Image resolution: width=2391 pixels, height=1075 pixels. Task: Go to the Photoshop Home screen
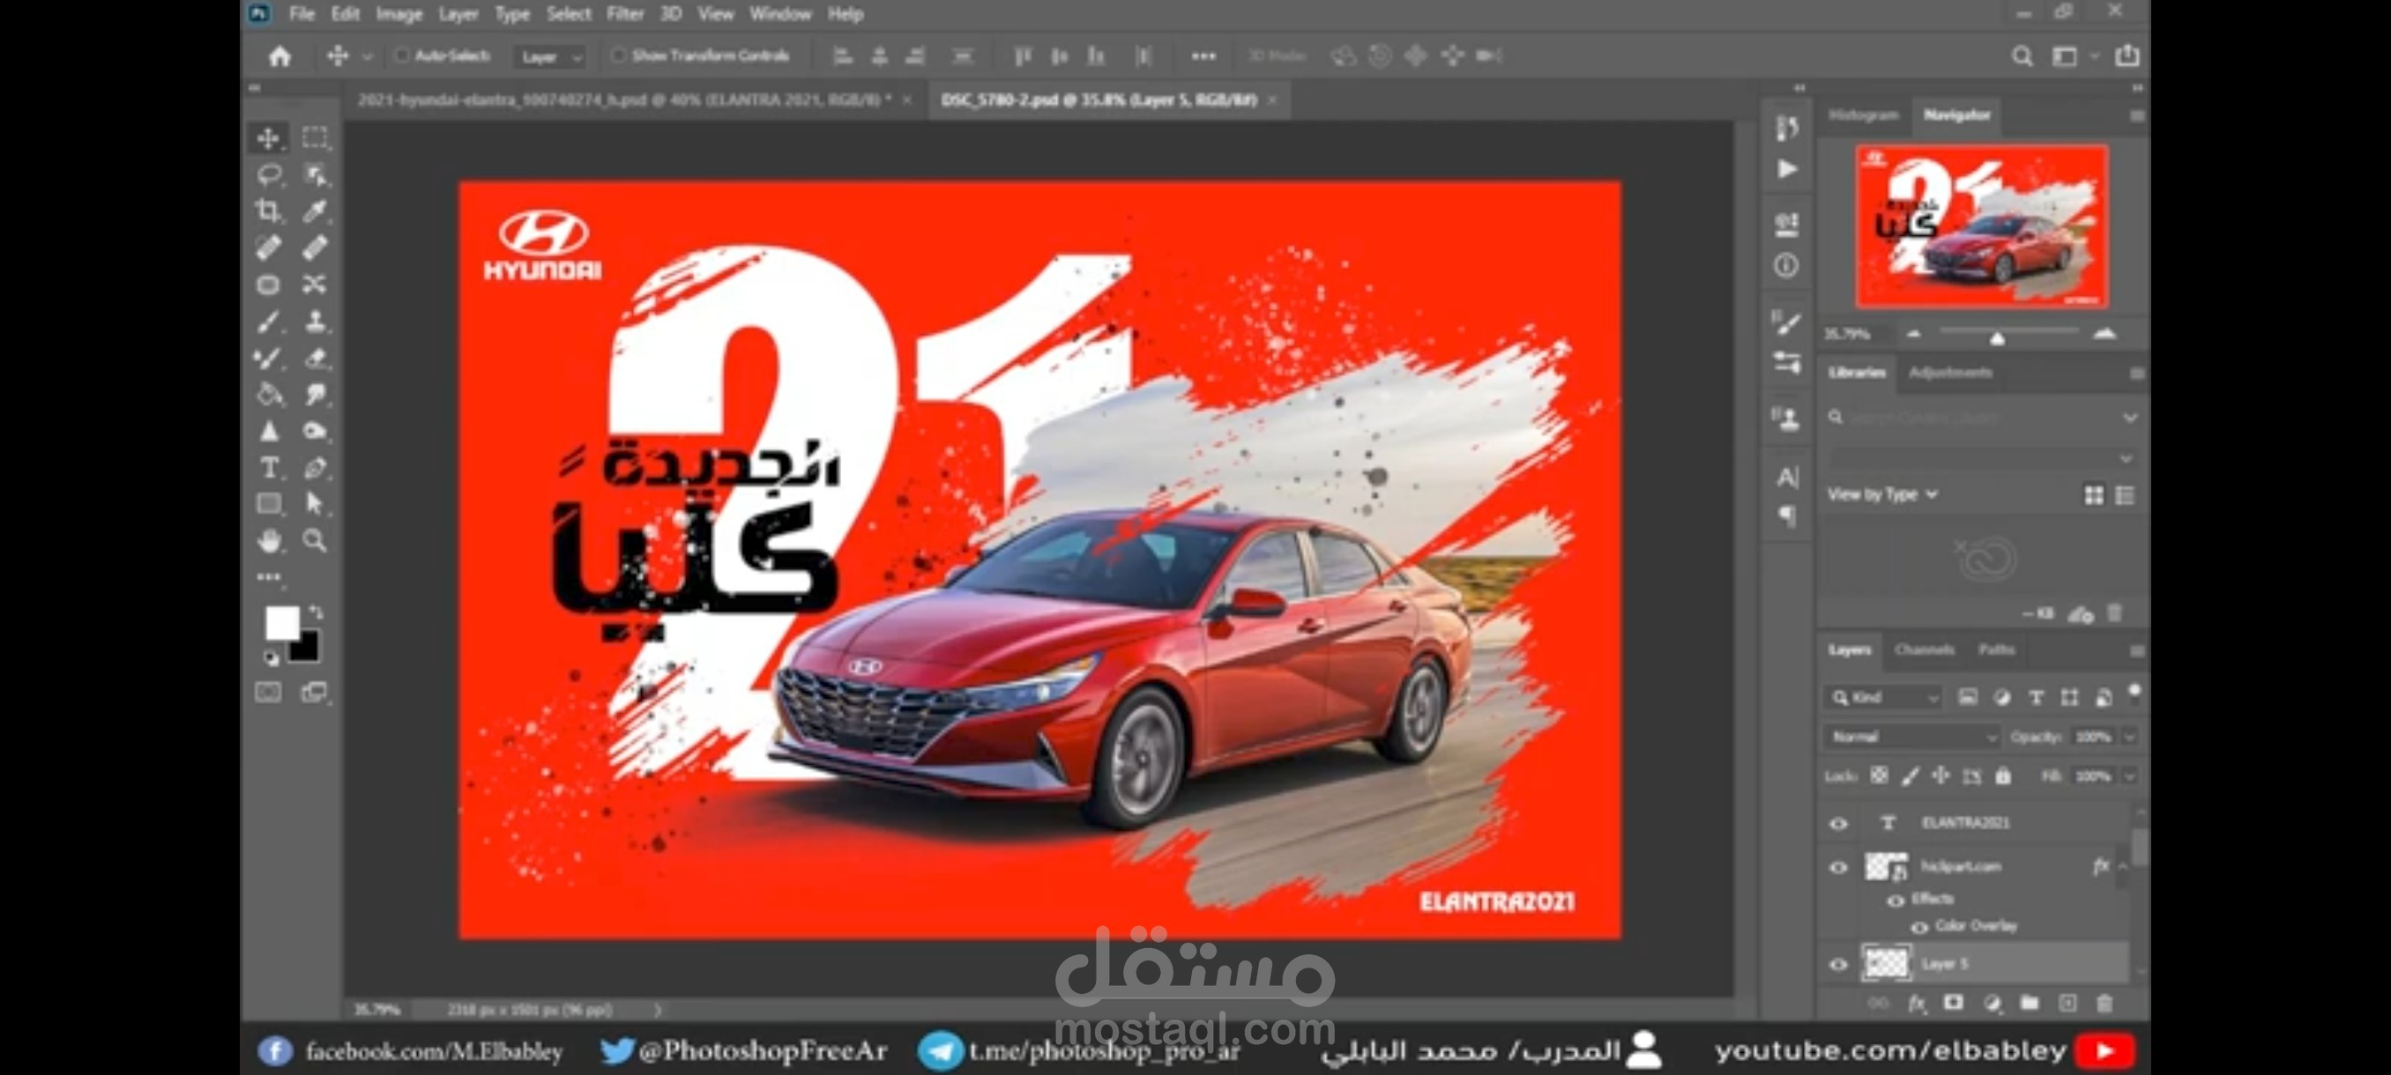click(279, 56)
